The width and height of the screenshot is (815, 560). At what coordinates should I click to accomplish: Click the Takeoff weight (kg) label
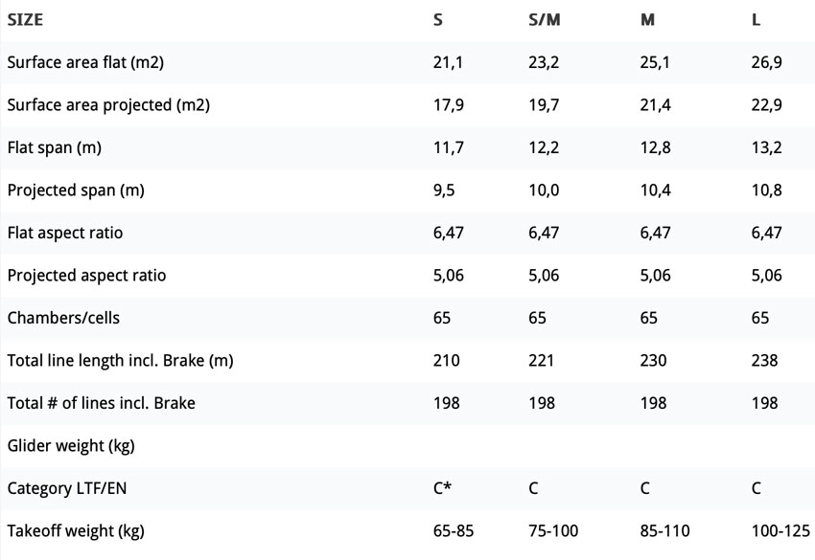point(76,530)
